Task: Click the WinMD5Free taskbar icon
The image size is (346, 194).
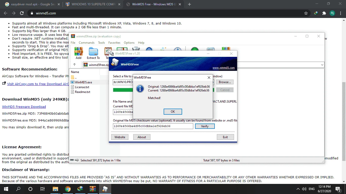Action: coord(105,189)
